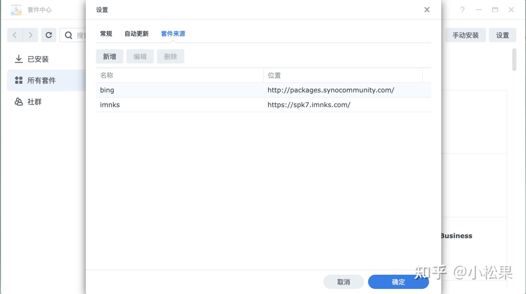This screenshot has width=526, height=294.
Task: Click the grid icon next to 所有套件
Action: (x=18, y=80)
